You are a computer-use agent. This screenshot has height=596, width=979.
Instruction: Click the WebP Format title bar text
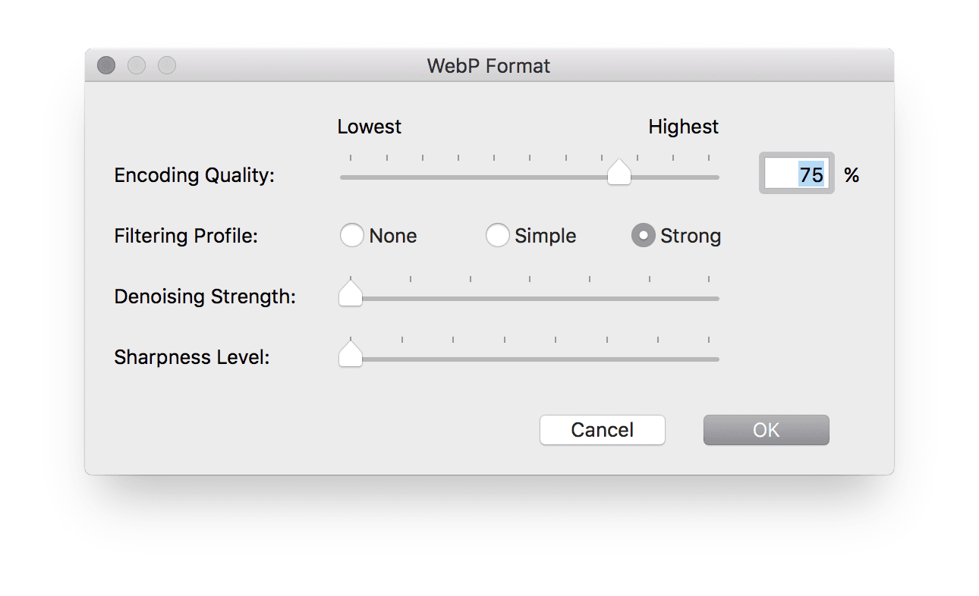click(488, 66)
